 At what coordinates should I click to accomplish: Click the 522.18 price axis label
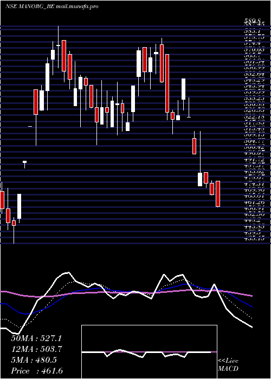point(254,117)
